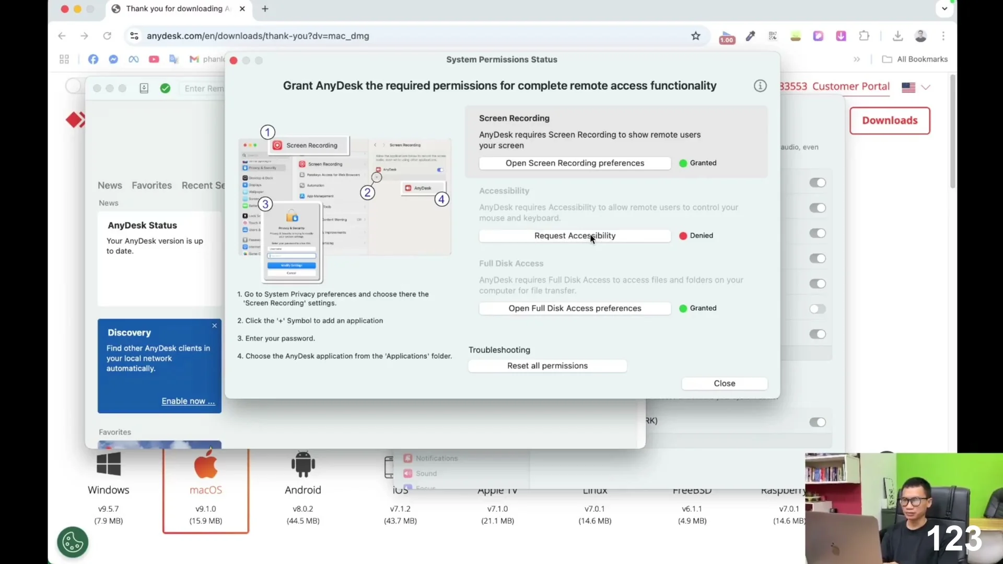Click the browser back arrow
Viewport: 1003px width, 564px height.
(x=62, y=36)
